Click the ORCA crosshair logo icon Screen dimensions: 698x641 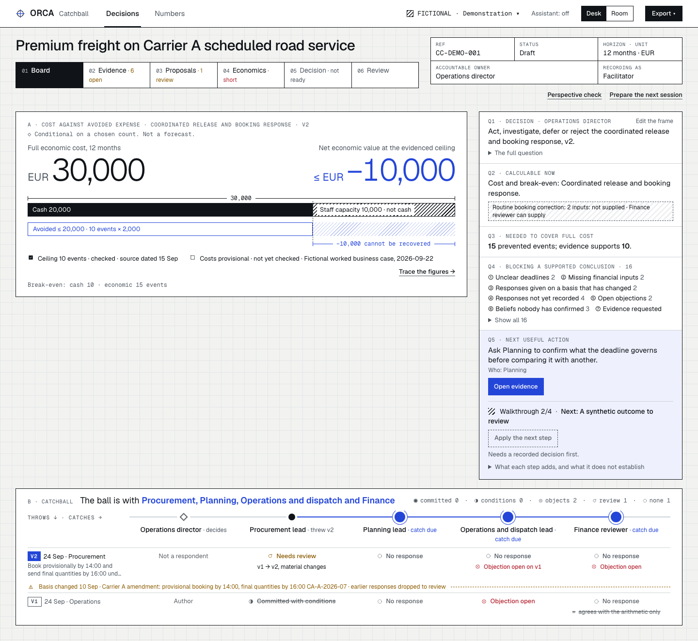pos(20,14)
